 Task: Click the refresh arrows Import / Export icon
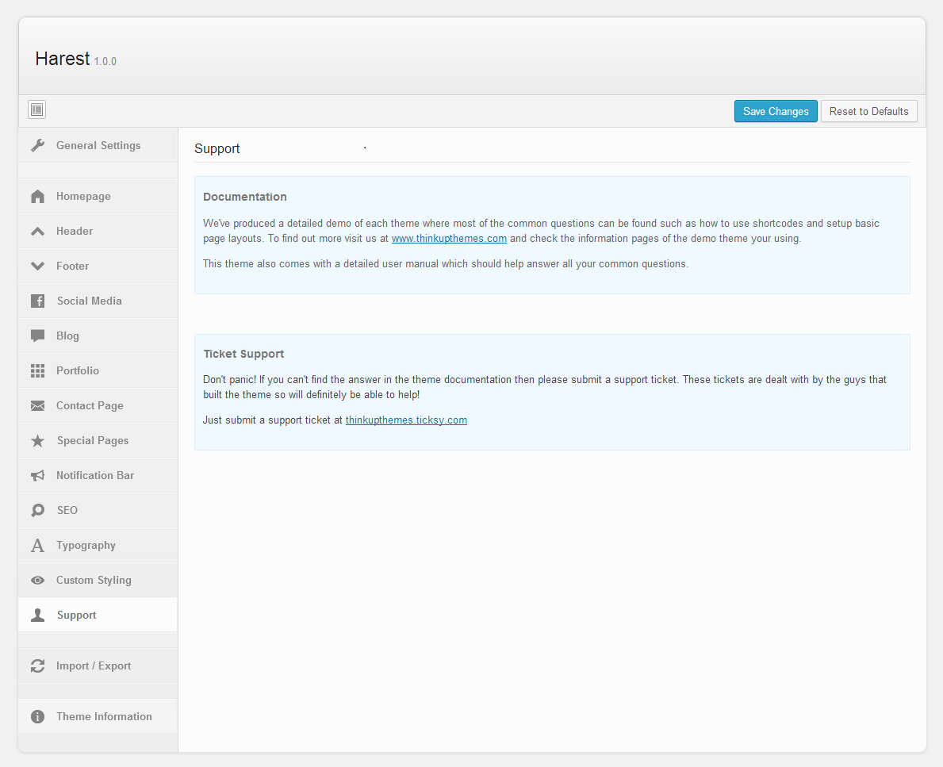(37, 666)
